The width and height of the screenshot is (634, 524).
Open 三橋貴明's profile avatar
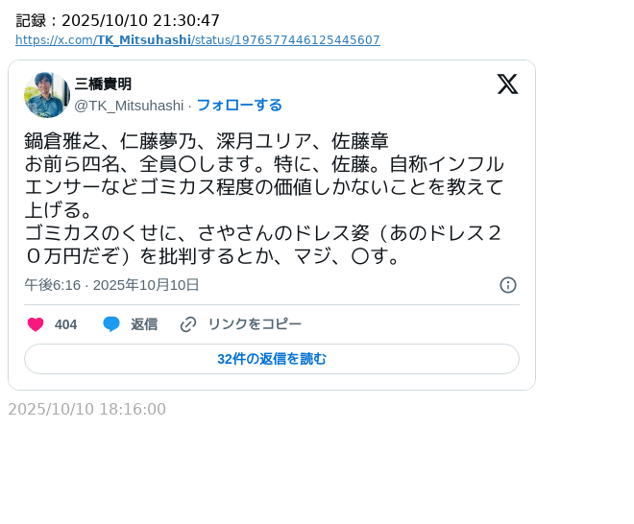(x=47, y=95)
